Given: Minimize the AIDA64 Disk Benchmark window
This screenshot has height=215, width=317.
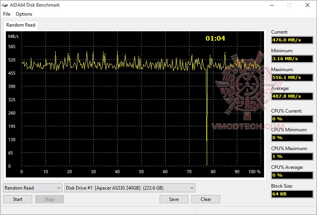Looking at the screenshot, I should 272,5.
